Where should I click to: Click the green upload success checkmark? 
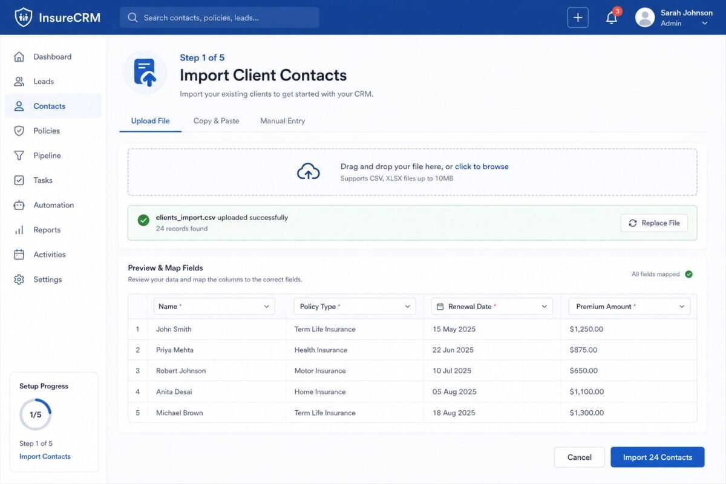click(x=143, y=220)
